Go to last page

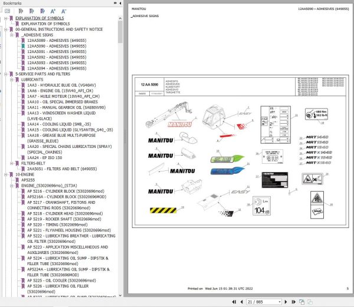[x=293, y=302]
